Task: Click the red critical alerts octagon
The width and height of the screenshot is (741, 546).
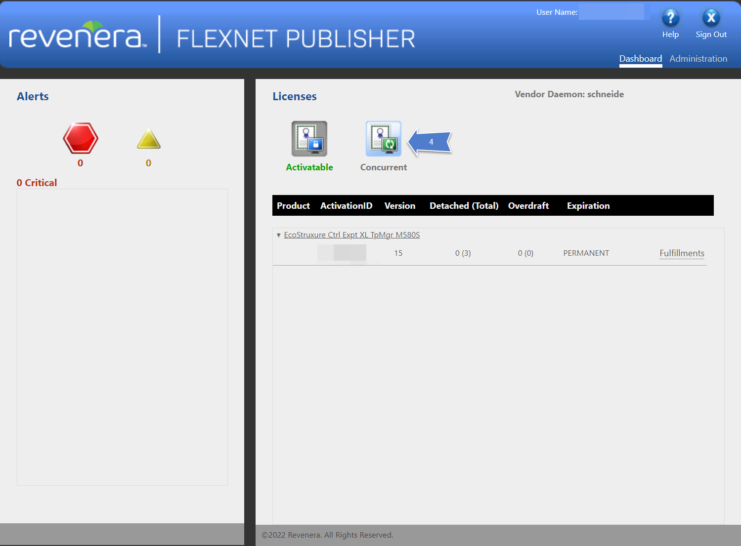Action: [x=81, y=138]
